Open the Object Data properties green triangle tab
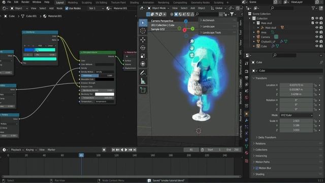Viewport: 325px width, 183px height. click(246, 146)
